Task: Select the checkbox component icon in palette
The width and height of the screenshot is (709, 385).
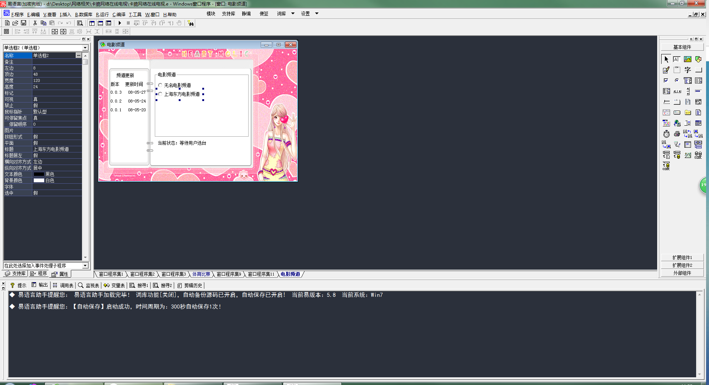Action: [x=666, y=80]
